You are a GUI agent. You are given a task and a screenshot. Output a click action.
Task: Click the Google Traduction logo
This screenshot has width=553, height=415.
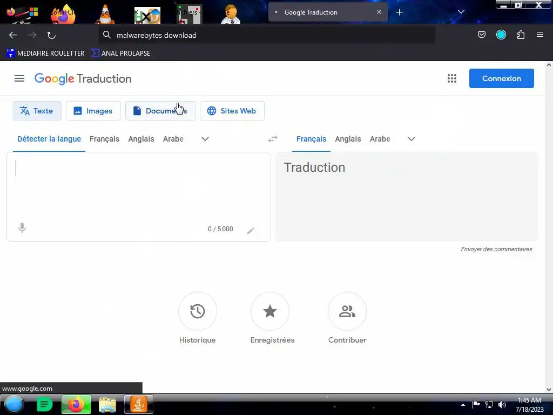pyautogui.click(x=83, y=79)
